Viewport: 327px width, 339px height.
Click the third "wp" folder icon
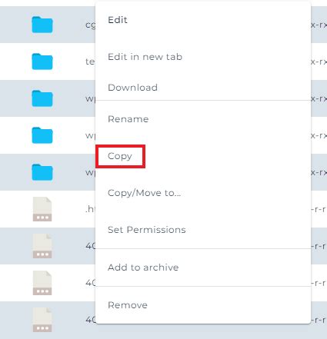coord(42,172)
